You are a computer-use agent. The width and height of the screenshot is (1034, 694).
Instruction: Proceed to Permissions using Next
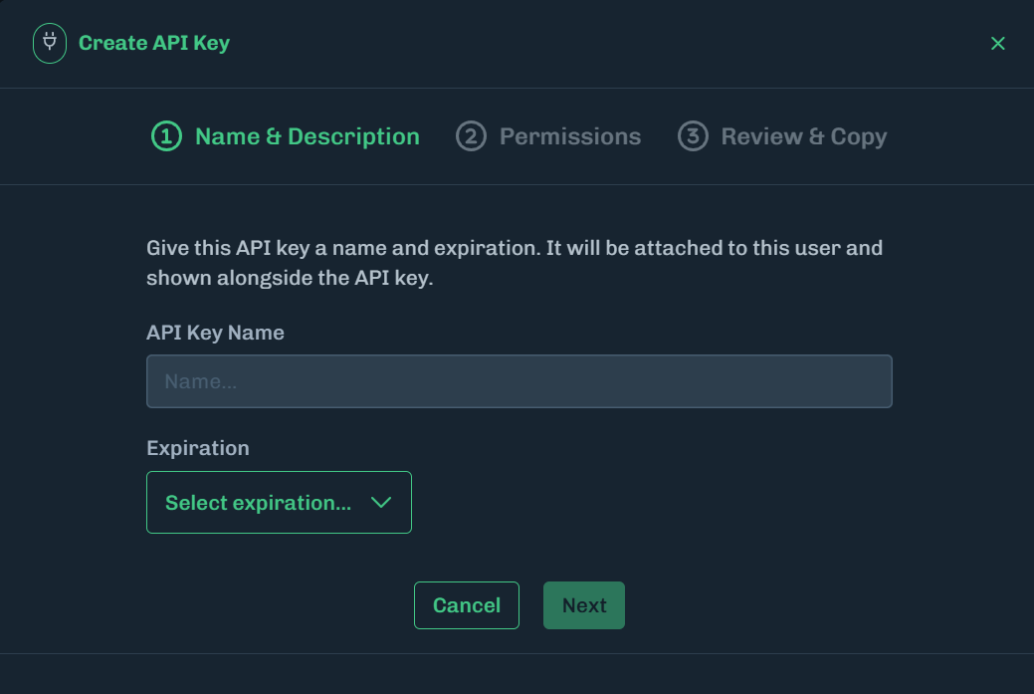pyautogui.click(x=583, y=605)
